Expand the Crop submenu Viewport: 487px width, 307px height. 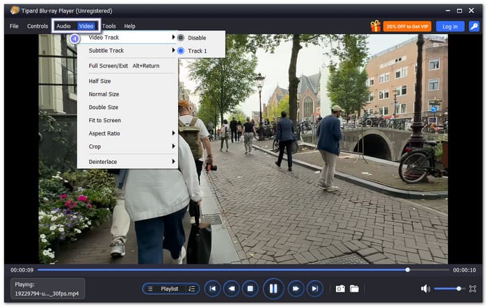(x=127, y=147)
